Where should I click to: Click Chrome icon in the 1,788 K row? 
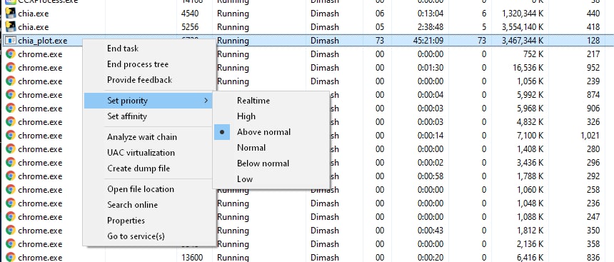(x=11, y=176)
